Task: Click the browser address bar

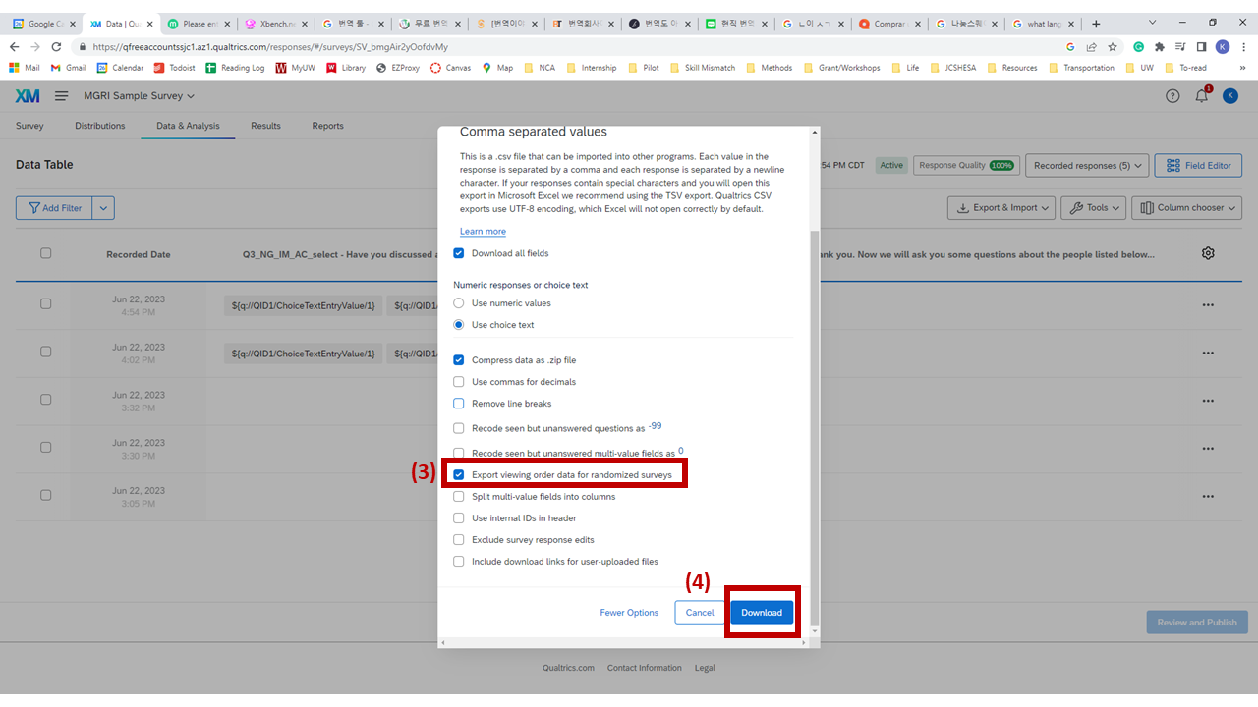Action: point(393,46)
